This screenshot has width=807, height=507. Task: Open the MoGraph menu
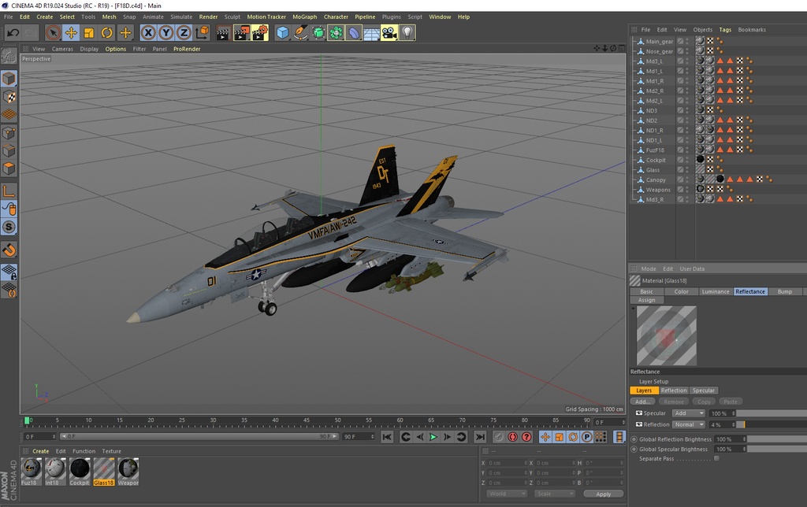tap(304, 17)
